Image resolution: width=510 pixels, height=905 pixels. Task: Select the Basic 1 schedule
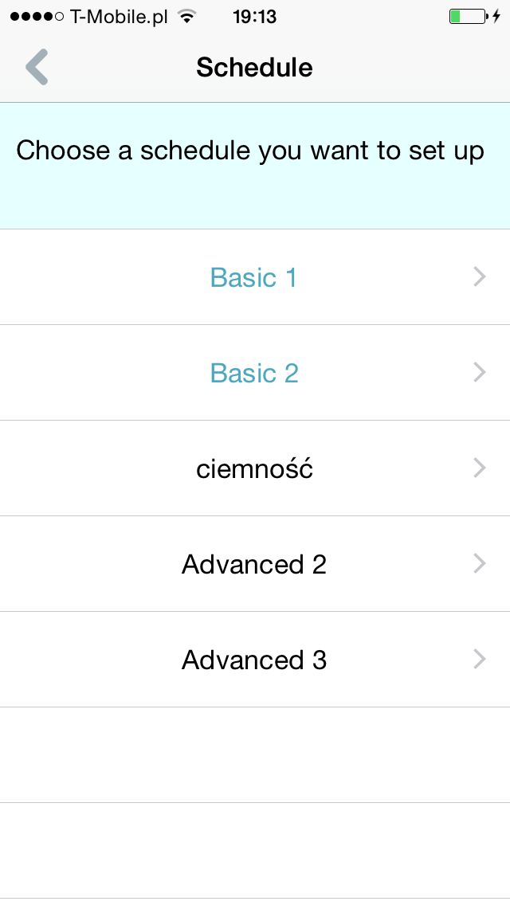255,277
